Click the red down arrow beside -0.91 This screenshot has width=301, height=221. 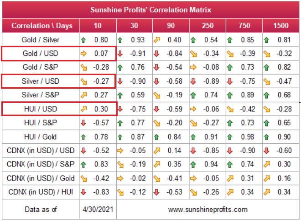(x=121, y=54)
